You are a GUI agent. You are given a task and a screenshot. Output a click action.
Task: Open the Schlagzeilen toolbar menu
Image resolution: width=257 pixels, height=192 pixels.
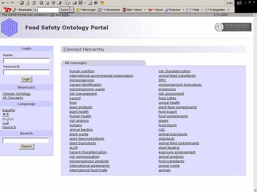(x=217, y=10)
